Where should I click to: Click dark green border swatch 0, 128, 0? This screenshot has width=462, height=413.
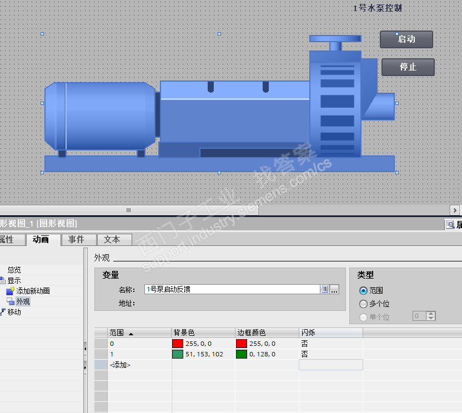[242, 354]
